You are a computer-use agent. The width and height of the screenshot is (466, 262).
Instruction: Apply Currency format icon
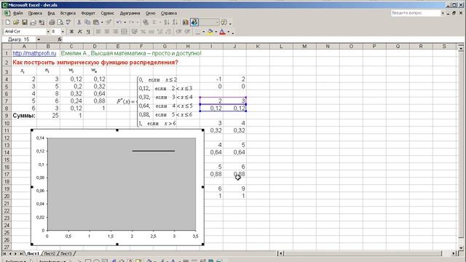click(x=135, y=31)
